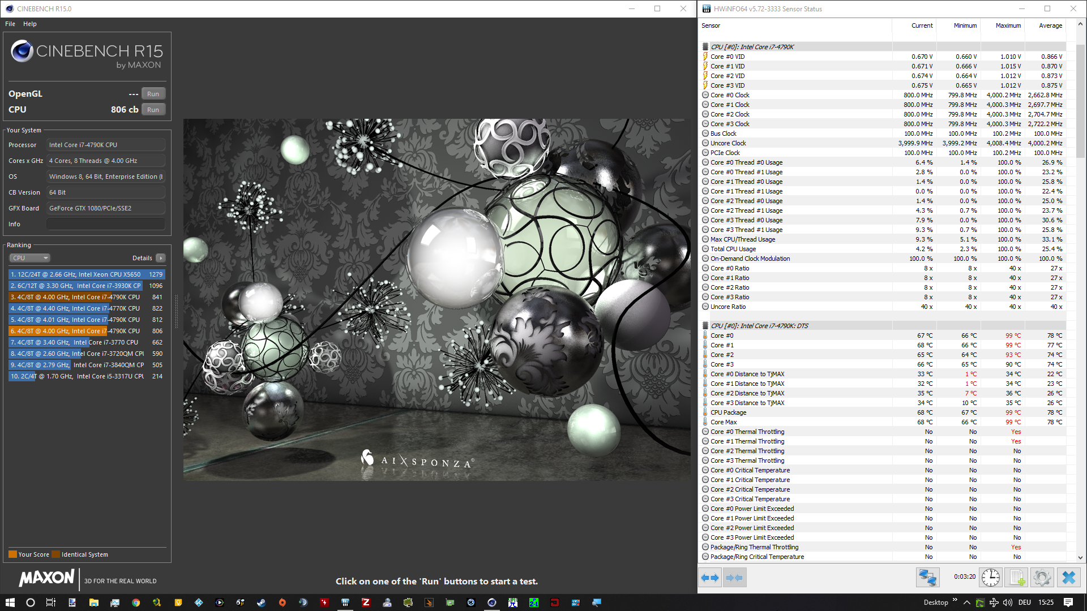Open the File menu in Cinebench
Viewport: 1087px width, 611px height.
pos(10,24)
